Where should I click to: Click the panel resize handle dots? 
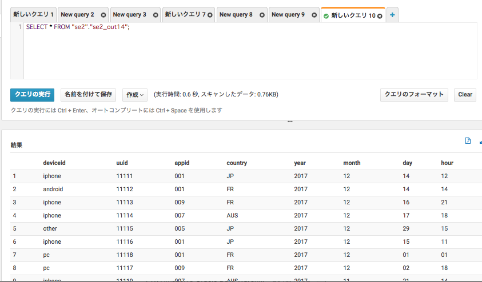point(290,122)
